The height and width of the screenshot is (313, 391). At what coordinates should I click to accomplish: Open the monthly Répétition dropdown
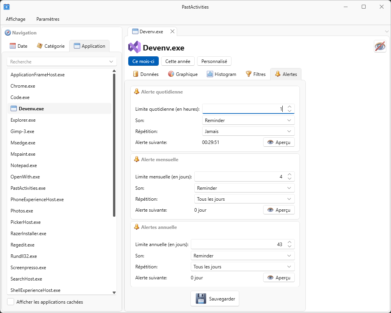[244, 199]
